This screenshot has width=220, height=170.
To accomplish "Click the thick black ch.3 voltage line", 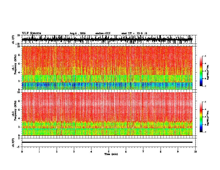I will pos(107,142).
